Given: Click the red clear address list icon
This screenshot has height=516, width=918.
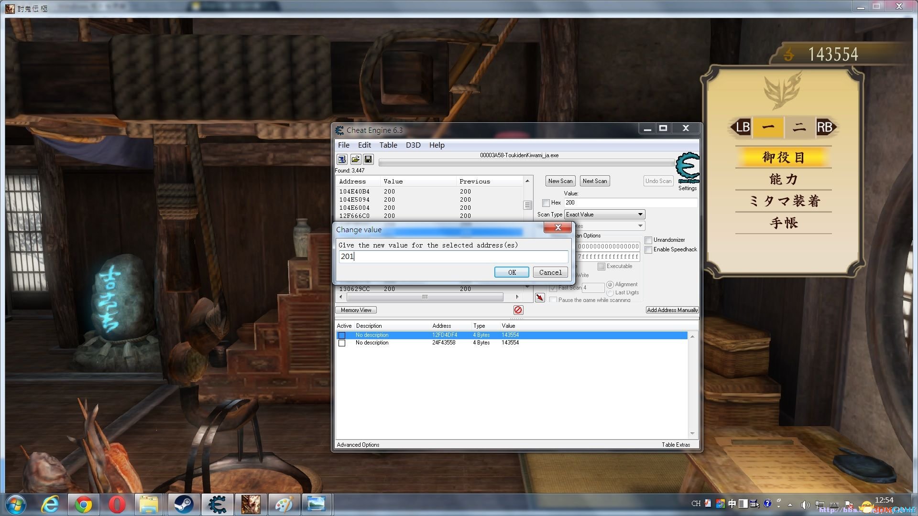Looking at the screenshot, I should pos(518,310).
